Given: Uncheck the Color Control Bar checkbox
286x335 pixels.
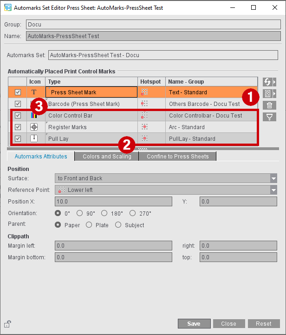Looking at the screenshot, I should coord(18,115).
